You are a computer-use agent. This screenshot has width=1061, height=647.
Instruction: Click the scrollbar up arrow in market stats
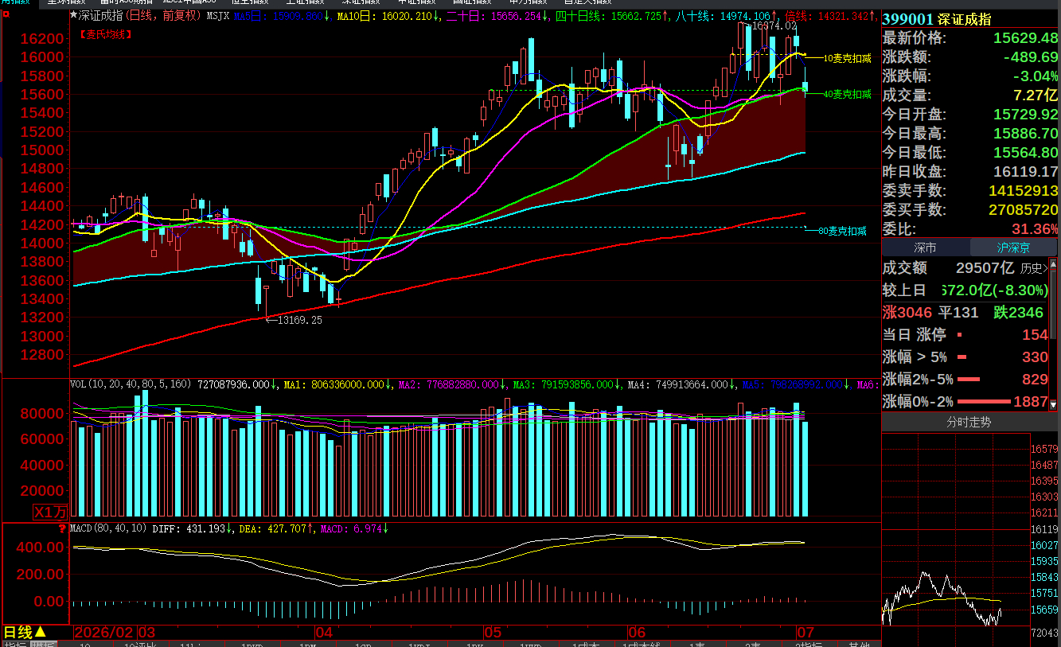click(x=1055, y=263)
